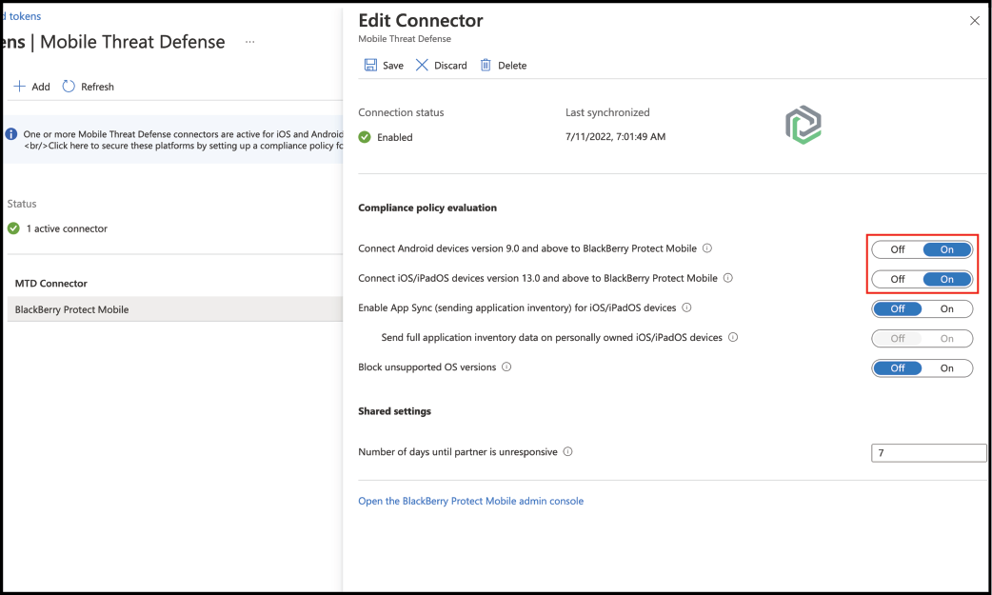Screen dimensions: 992x595
Task: Click the Save button label
Action: (393, 65)
